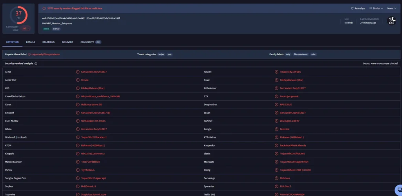The height and width of the screenshot is (196, 402).
Task: Open the Similar dropdown menu
Action: point(377,8)
